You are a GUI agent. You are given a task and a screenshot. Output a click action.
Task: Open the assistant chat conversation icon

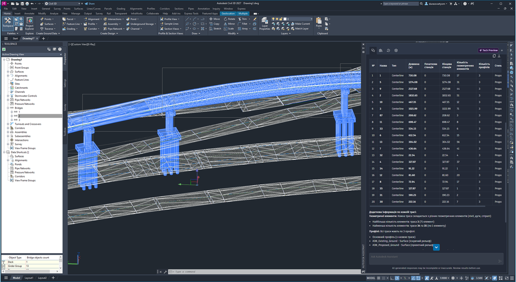pos(373,50)
